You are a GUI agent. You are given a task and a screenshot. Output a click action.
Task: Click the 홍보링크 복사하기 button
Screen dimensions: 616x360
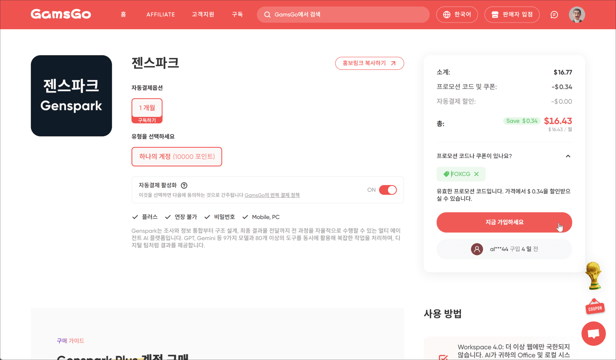point(370,63)
